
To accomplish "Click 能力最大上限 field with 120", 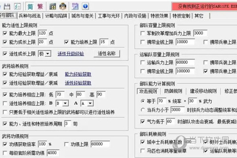I will (43, 33).
